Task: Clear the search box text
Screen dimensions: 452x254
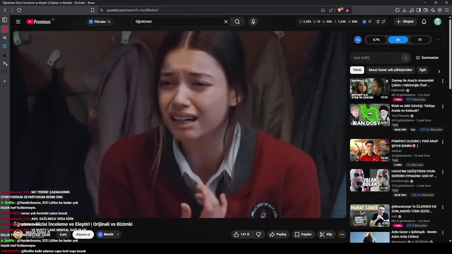Action: click(x=226, y=22)
